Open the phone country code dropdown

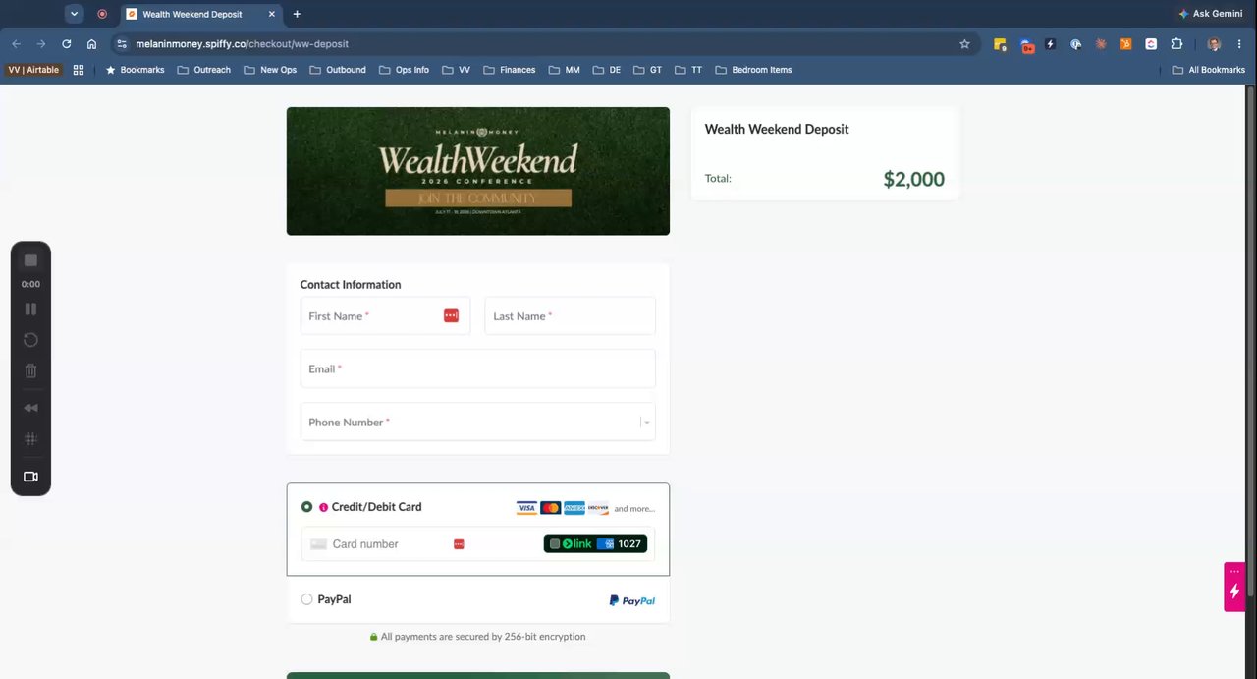pos(646,423)
